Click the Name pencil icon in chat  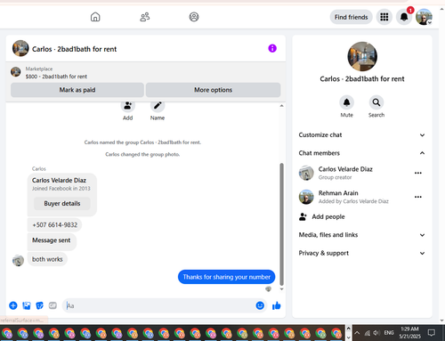coord(158,106)
